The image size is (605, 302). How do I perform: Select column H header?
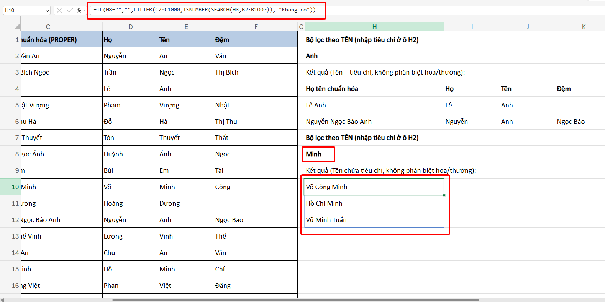[x=374, y=27]
